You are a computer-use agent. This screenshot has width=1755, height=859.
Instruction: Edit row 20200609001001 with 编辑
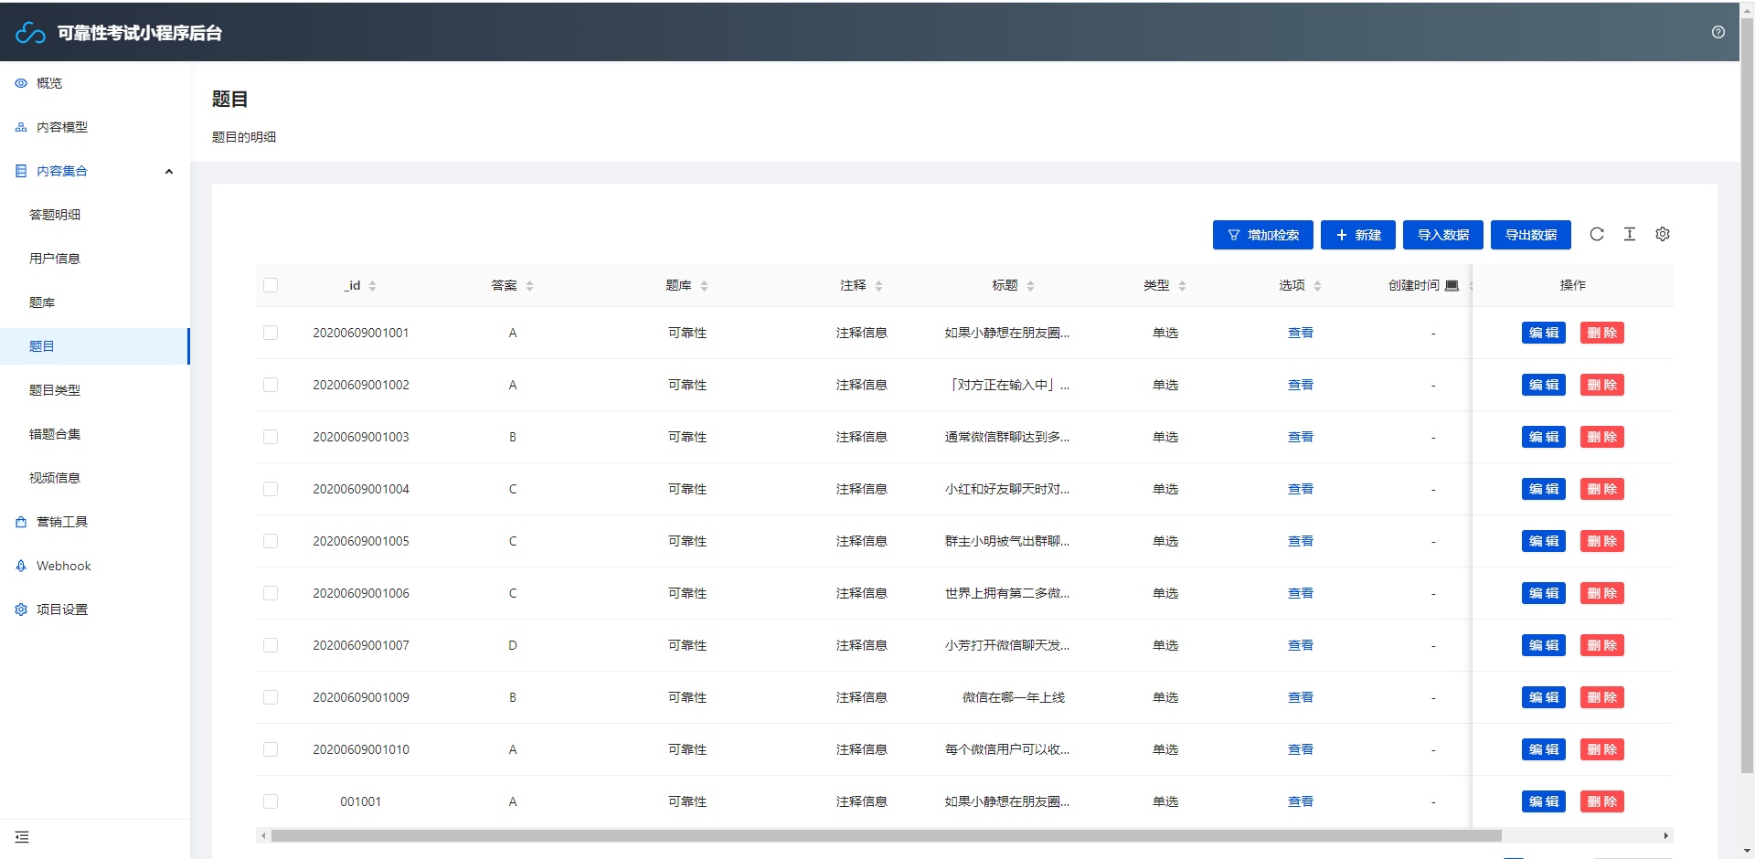(x=1544, y=333)
